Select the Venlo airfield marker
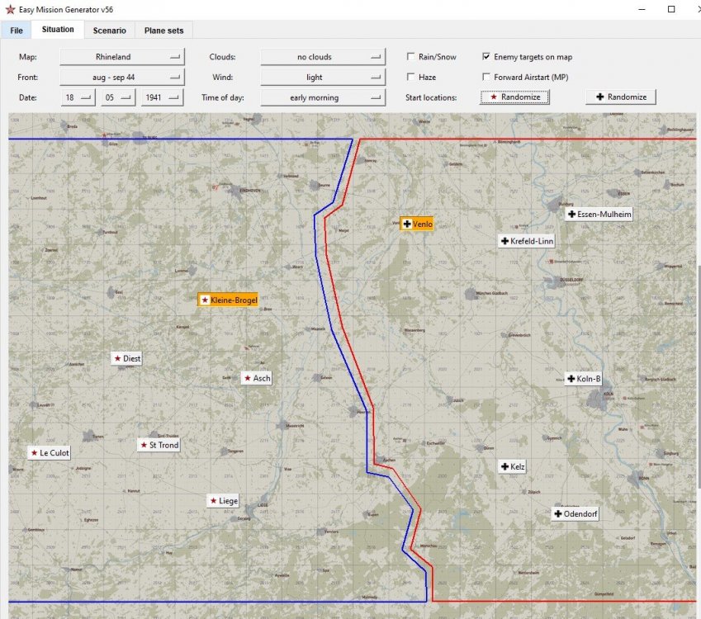Image resolution: width=701 pixels, height=619 pixels. (417, 224)
